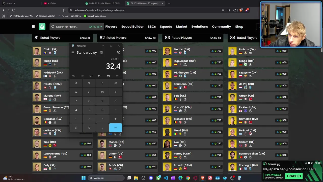323x182 pixels.
Task: Click the calculator plus key
Action: click(x=115, y=119)
